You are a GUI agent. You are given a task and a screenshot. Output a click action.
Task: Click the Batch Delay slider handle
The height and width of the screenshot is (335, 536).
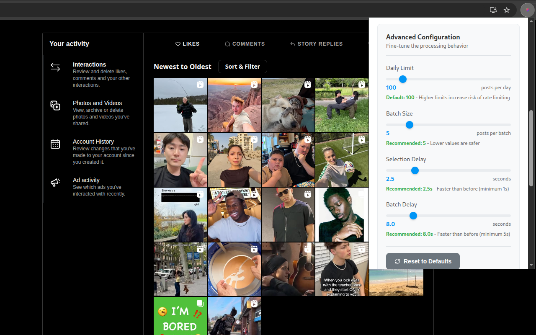(x=413, y=216)
